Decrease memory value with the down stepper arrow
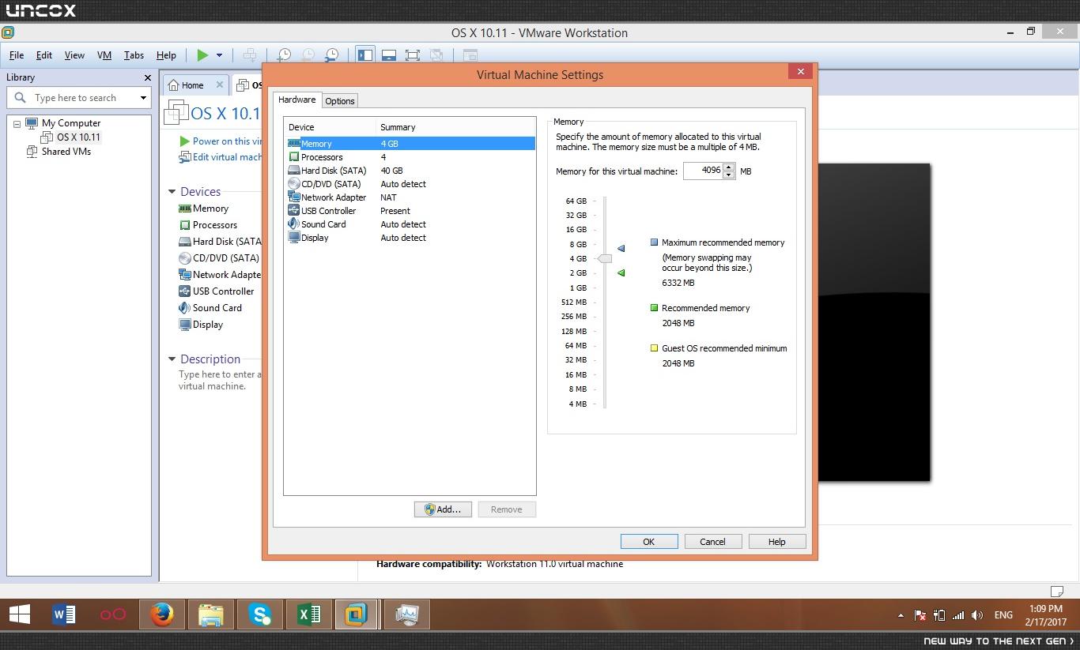Viewport: 1080px width, 650px height. coord(728,175)
